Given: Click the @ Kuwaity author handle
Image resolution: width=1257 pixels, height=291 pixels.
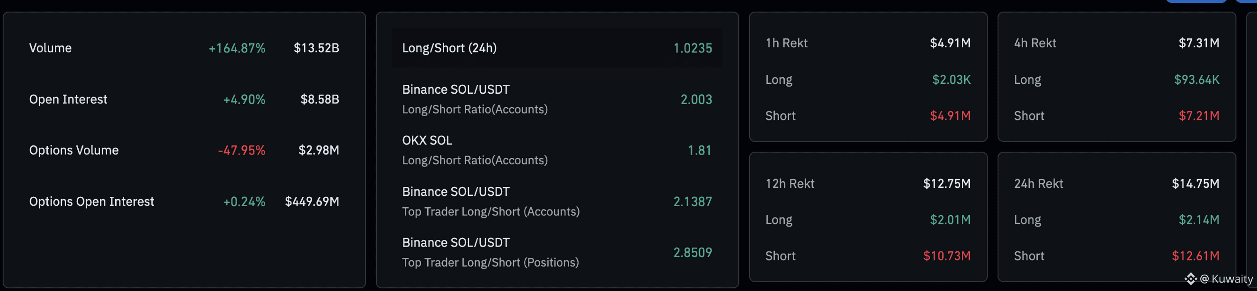Looking at the screenshot, I should point(1226,279).
